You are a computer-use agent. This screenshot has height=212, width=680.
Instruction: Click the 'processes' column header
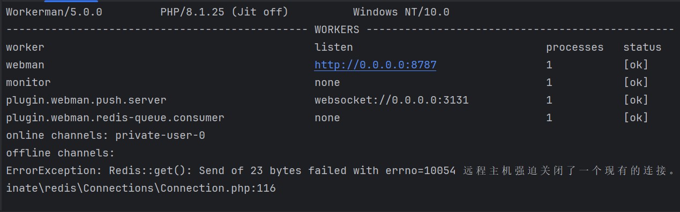pyautogui.click(x=575, y=48)
